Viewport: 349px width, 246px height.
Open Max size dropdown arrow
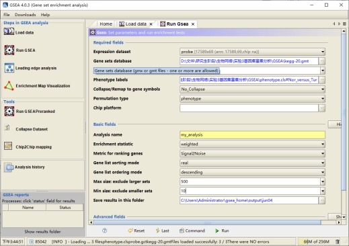point(323,181)
